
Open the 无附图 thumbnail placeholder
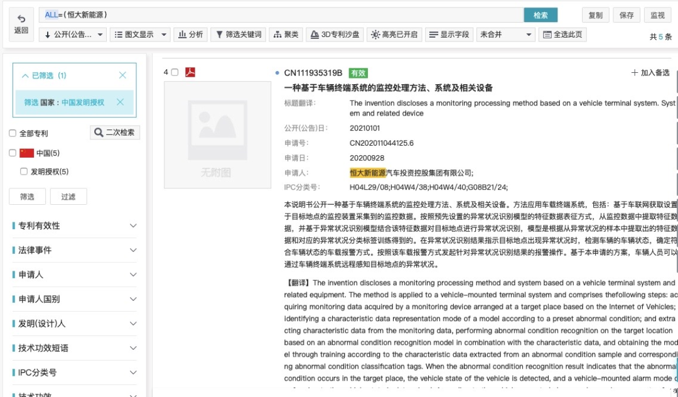(x=217, y=135)
